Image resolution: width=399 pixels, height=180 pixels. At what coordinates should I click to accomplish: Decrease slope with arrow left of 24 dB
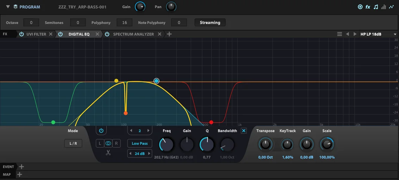(131, 154)
